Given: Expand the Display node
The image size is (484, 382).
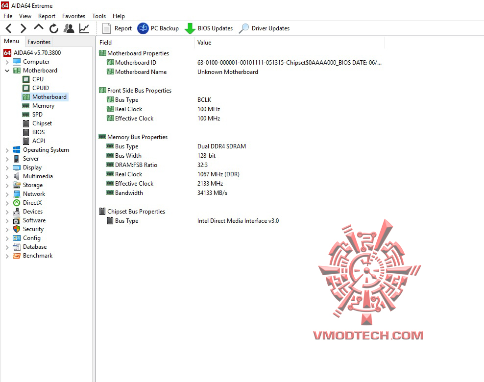Looking at the screenshot, I should (x=7, y=168).
